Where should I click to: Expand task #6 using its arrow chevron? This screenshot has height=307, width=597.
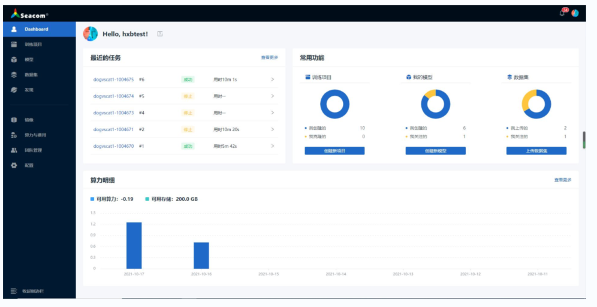(x=272, y=79)
